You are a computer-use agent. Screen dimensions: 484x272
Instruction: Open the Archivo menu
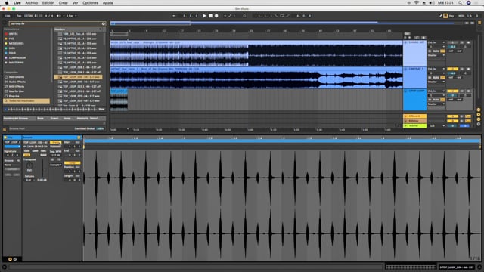tap(32, 3)
